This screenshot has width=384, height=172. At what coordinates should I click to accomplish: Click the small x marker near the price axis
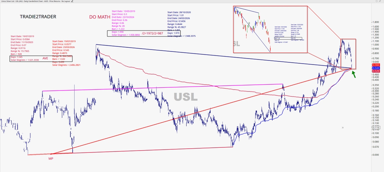tap(343, 128)
